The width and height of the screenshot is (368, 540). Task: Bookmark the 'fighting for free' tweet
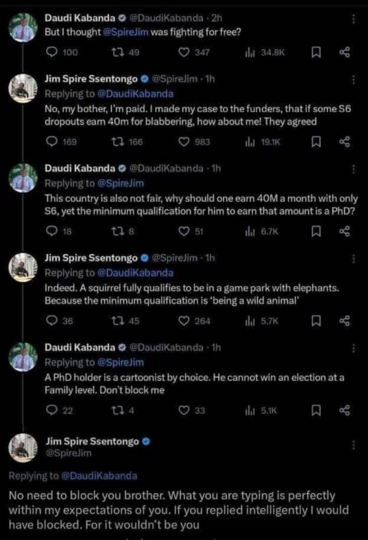pyautogui.click(x=316, y=53)
